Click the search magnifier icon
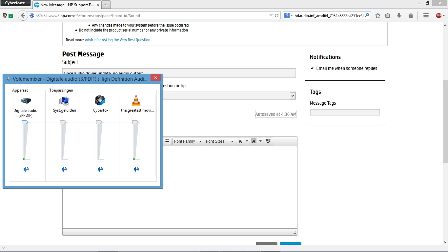448x252 pixels. (367, 15)
